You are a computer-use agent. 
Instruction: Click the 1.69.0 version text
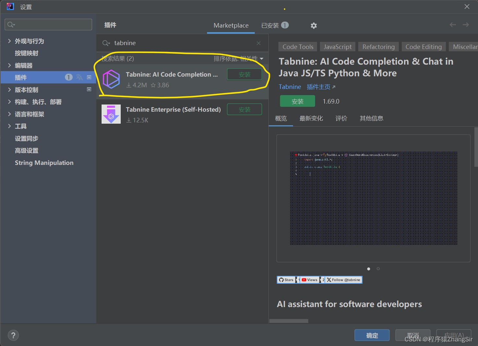click(x=331, y=101)
